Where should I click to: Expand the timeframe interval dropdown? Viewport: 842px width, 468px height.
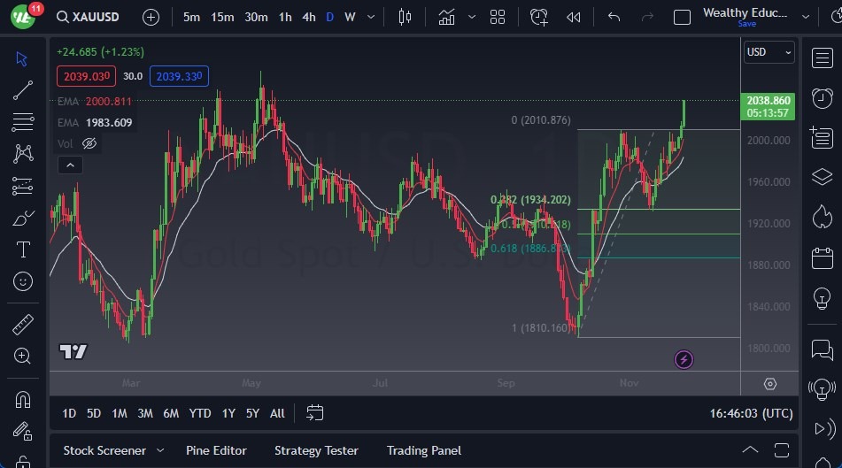(x=370, y=17)
